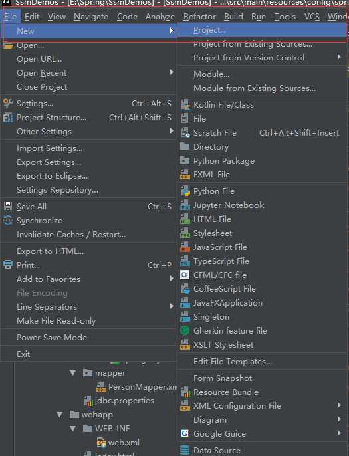The image size is (349, 456).
Task: Click the Google Guice icon
Action: click(x=185, y=433)
